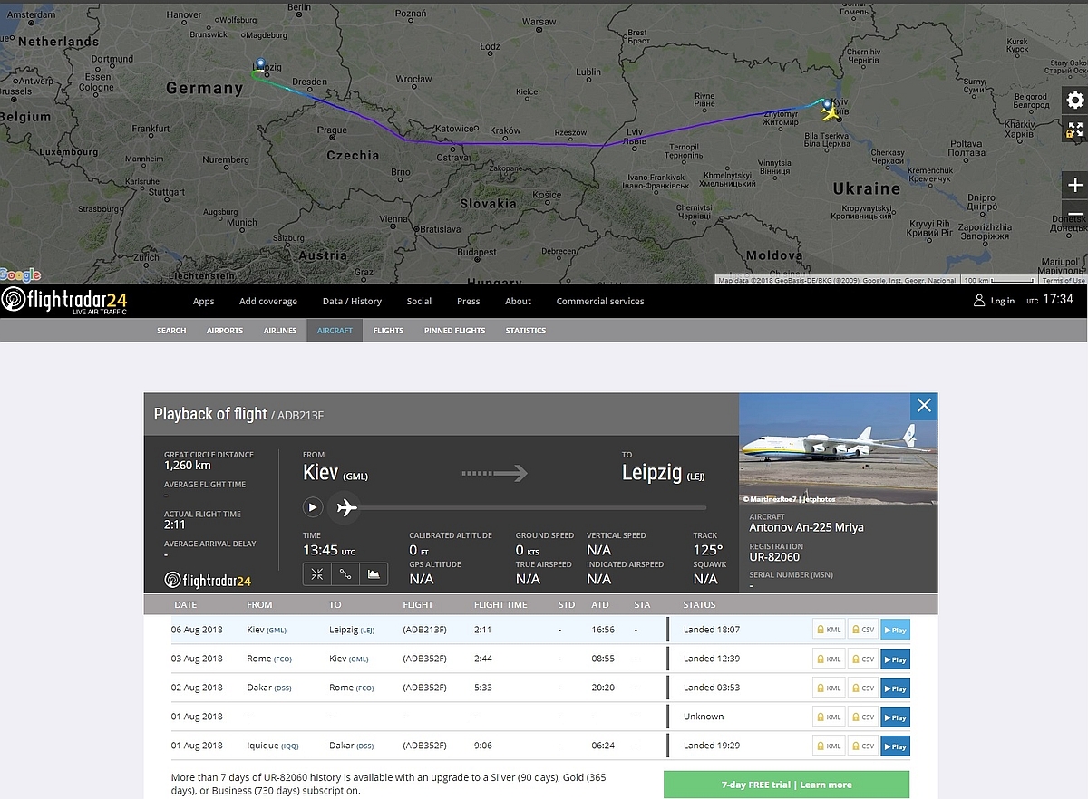Click the user account icon beside Log in
The width and height of the screenshot is (1088, 799).
pyautogui.click(x=979, y=301)
